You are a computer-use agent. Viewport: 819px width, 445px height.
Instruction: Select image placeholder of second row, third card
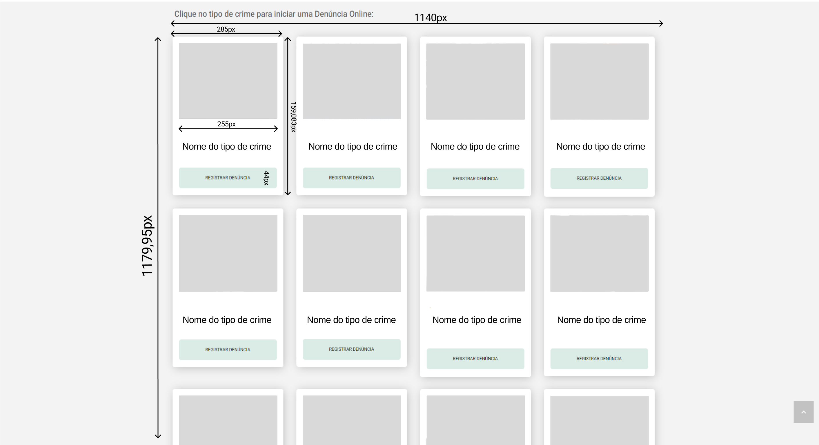coord(476,253)
